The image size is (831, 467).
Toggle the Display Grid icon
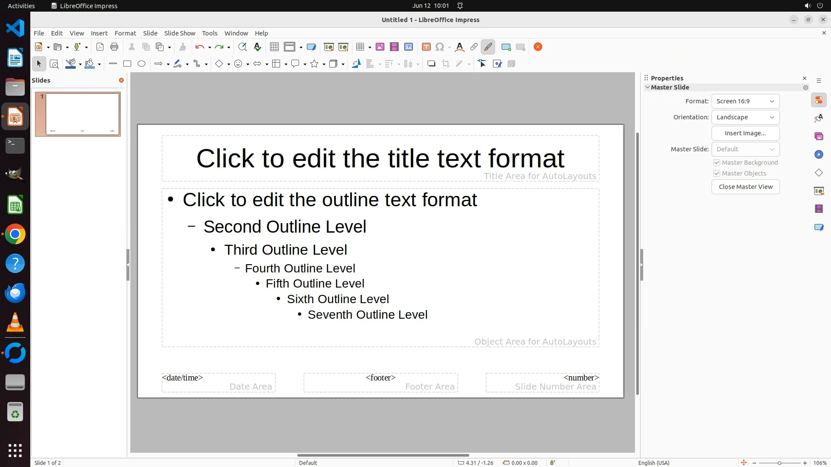tap(274, 47)
